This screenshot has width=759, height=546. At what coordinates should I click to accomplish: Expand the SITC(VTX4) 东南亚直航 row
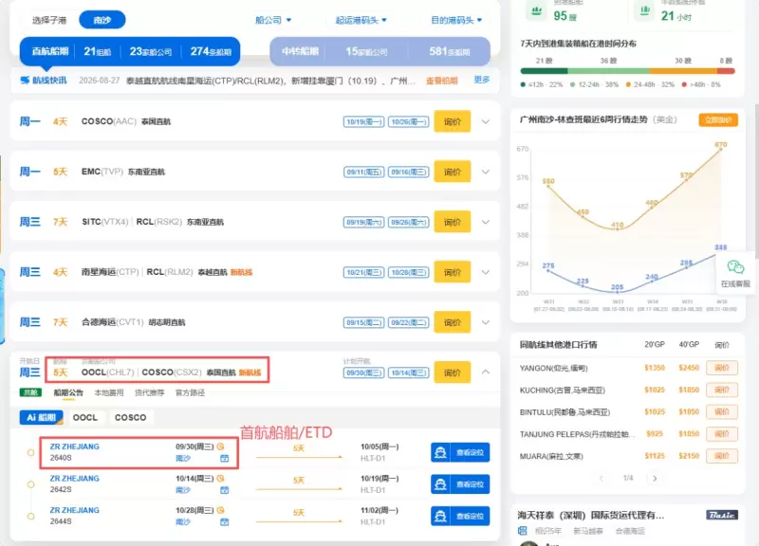486,222
